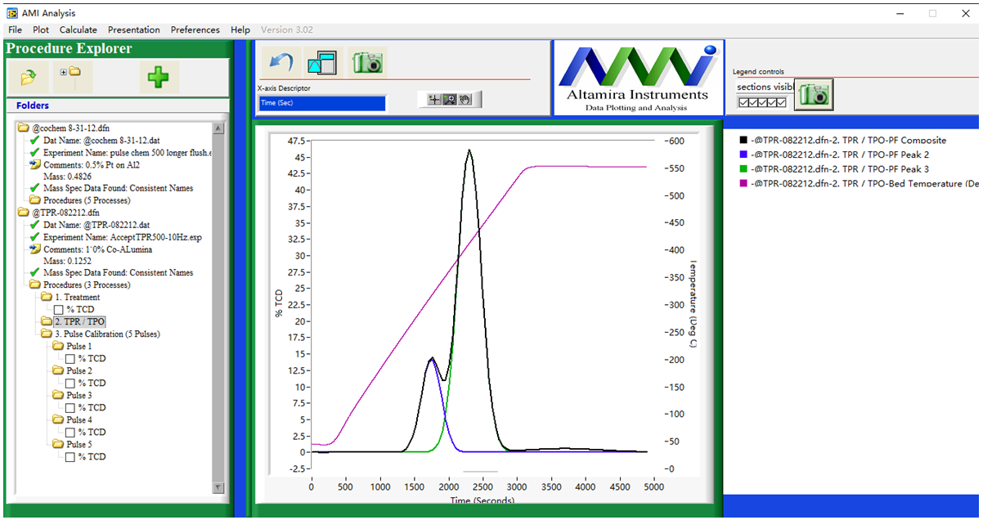The image size is (983, 520).
Task: Open the Presentation menu
Action: [134, 29]
